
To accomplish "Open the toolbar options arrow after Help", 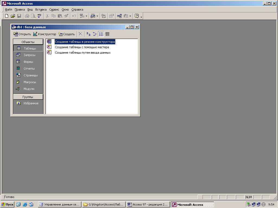I will pos(141,17).
